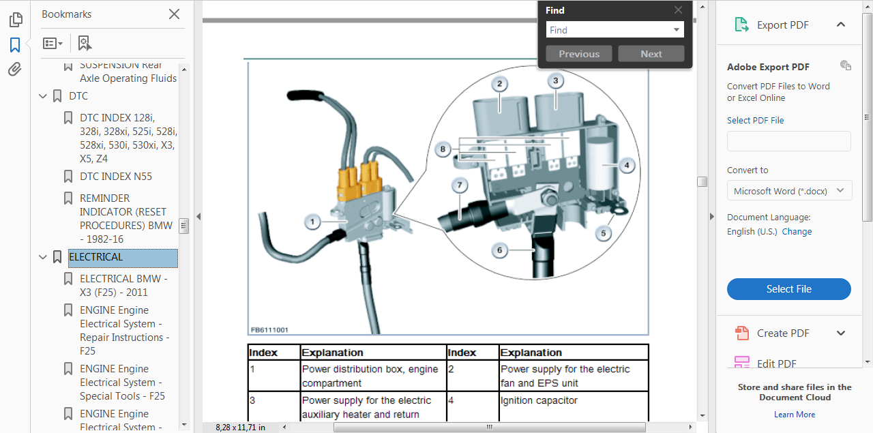Click the new bookmark icon above the bookmark list
The width and height of the screenshot is (873, 433).
tap(85, 43)
